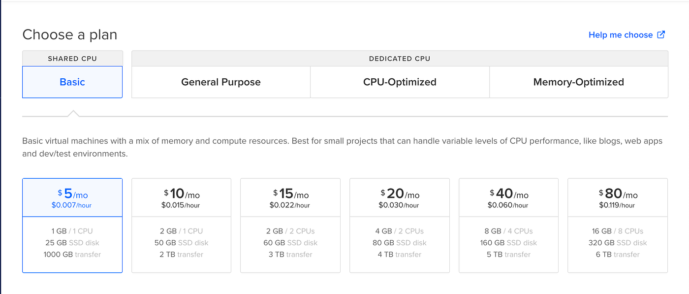Select the $10/mo plan card
689x294 pixels.
point(182,226)
